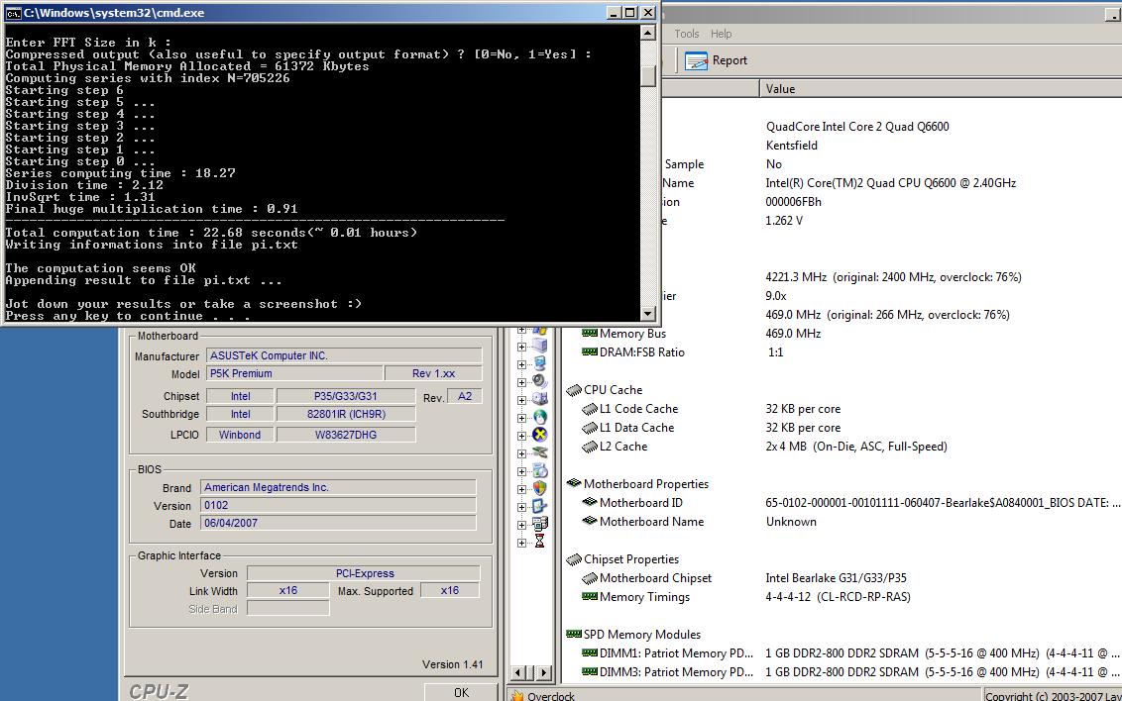Select the Software disc icon in Everest tree
This screenshot has width=1122, height=701.
point(539,471)
